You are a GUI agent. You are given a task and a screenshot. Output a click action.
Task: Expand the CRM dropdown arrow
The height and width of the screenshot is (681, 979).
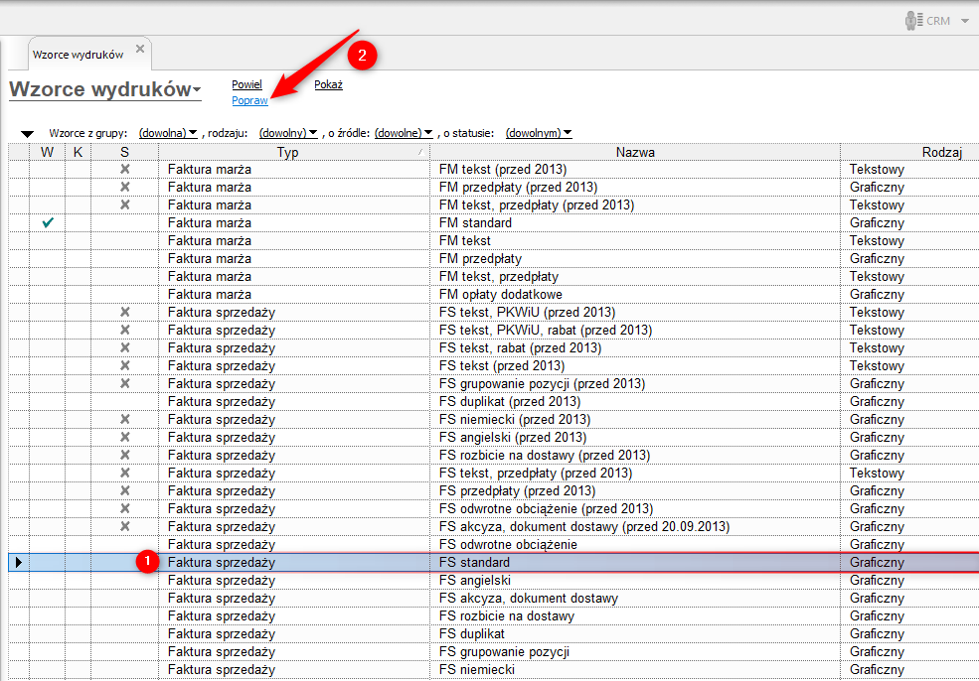[x=965, y=21]
